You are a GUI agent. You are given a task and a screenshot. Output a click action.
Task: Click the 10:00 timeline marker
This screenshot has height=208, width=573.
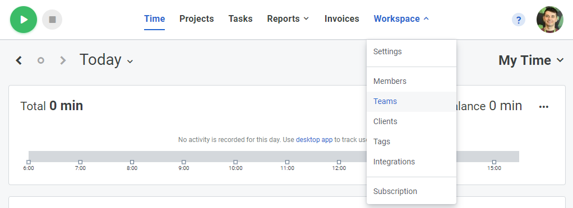point(235,162)
